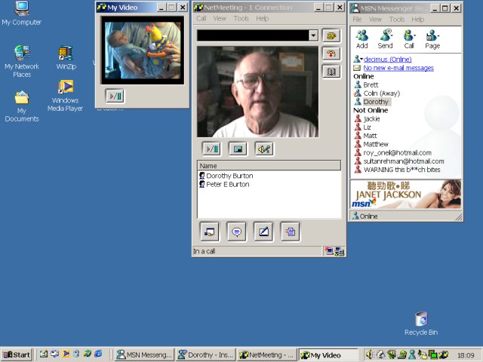Click the taskbar clock showing 18:09

(x=466, y=355)
